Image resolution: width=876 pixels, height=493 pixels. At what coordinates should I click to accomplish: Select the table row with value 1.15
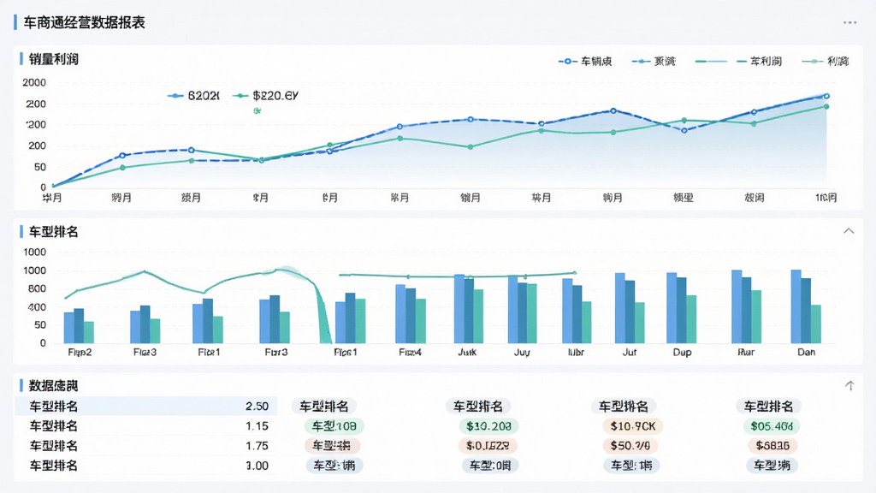145,426
